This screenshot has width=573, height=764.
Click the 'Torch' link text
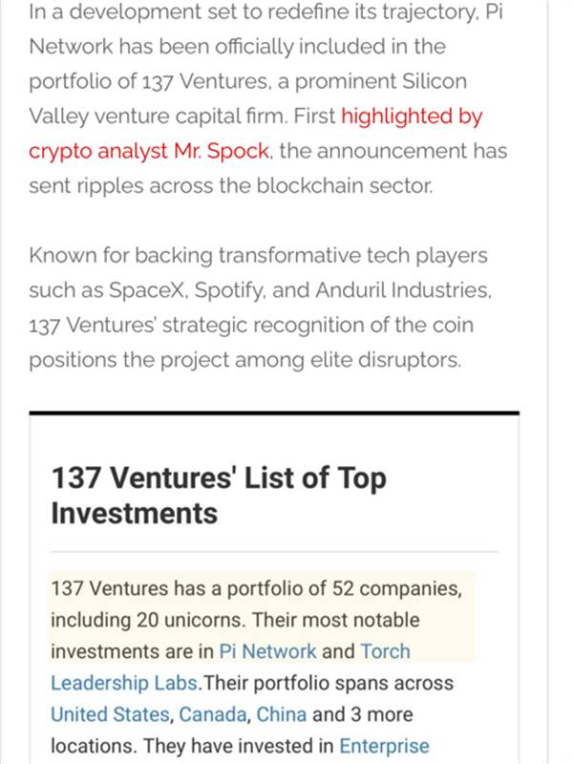[x=386, y=651]
